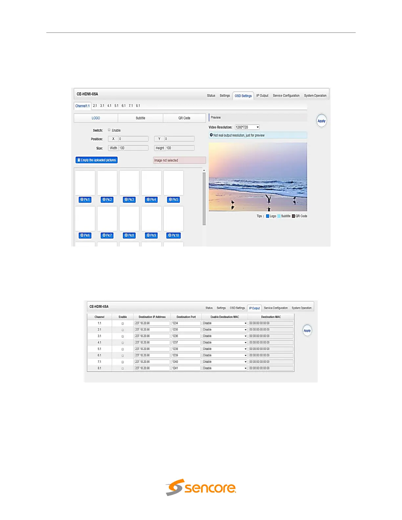Enable IP output for channel 1.1
Screen dimensions: 402x520
pos(123,323)
